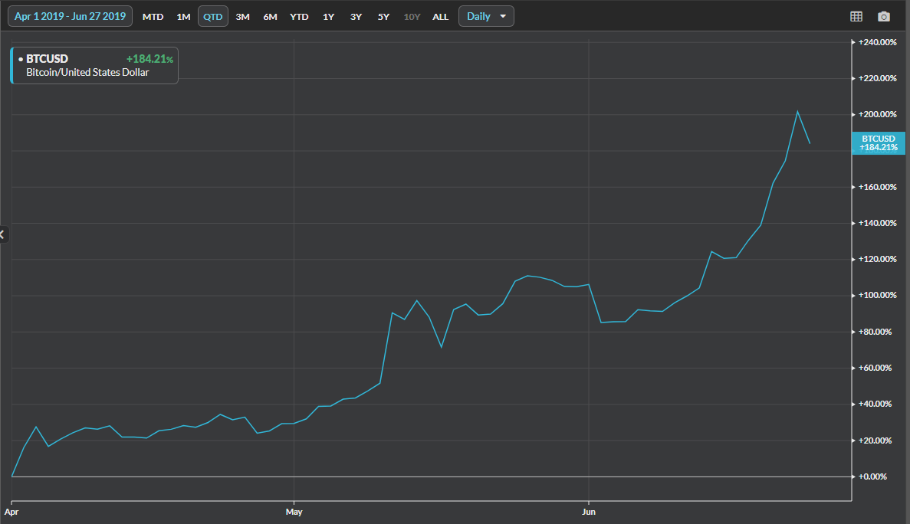The image size is (910, 524).
Task: Take a chart snapshot with camera icon
Action: point(884,17)
